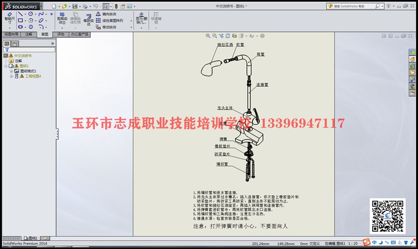This screenshot has height=249, width=418.
Task: Open the Options icon in title toolbar
Action: pos(129,6)
